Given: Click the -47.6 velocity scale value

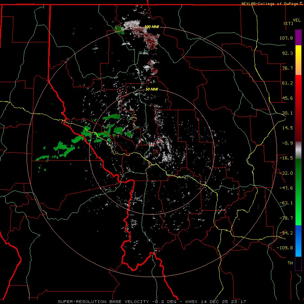Looking at the screenshot, I should 286,188.
